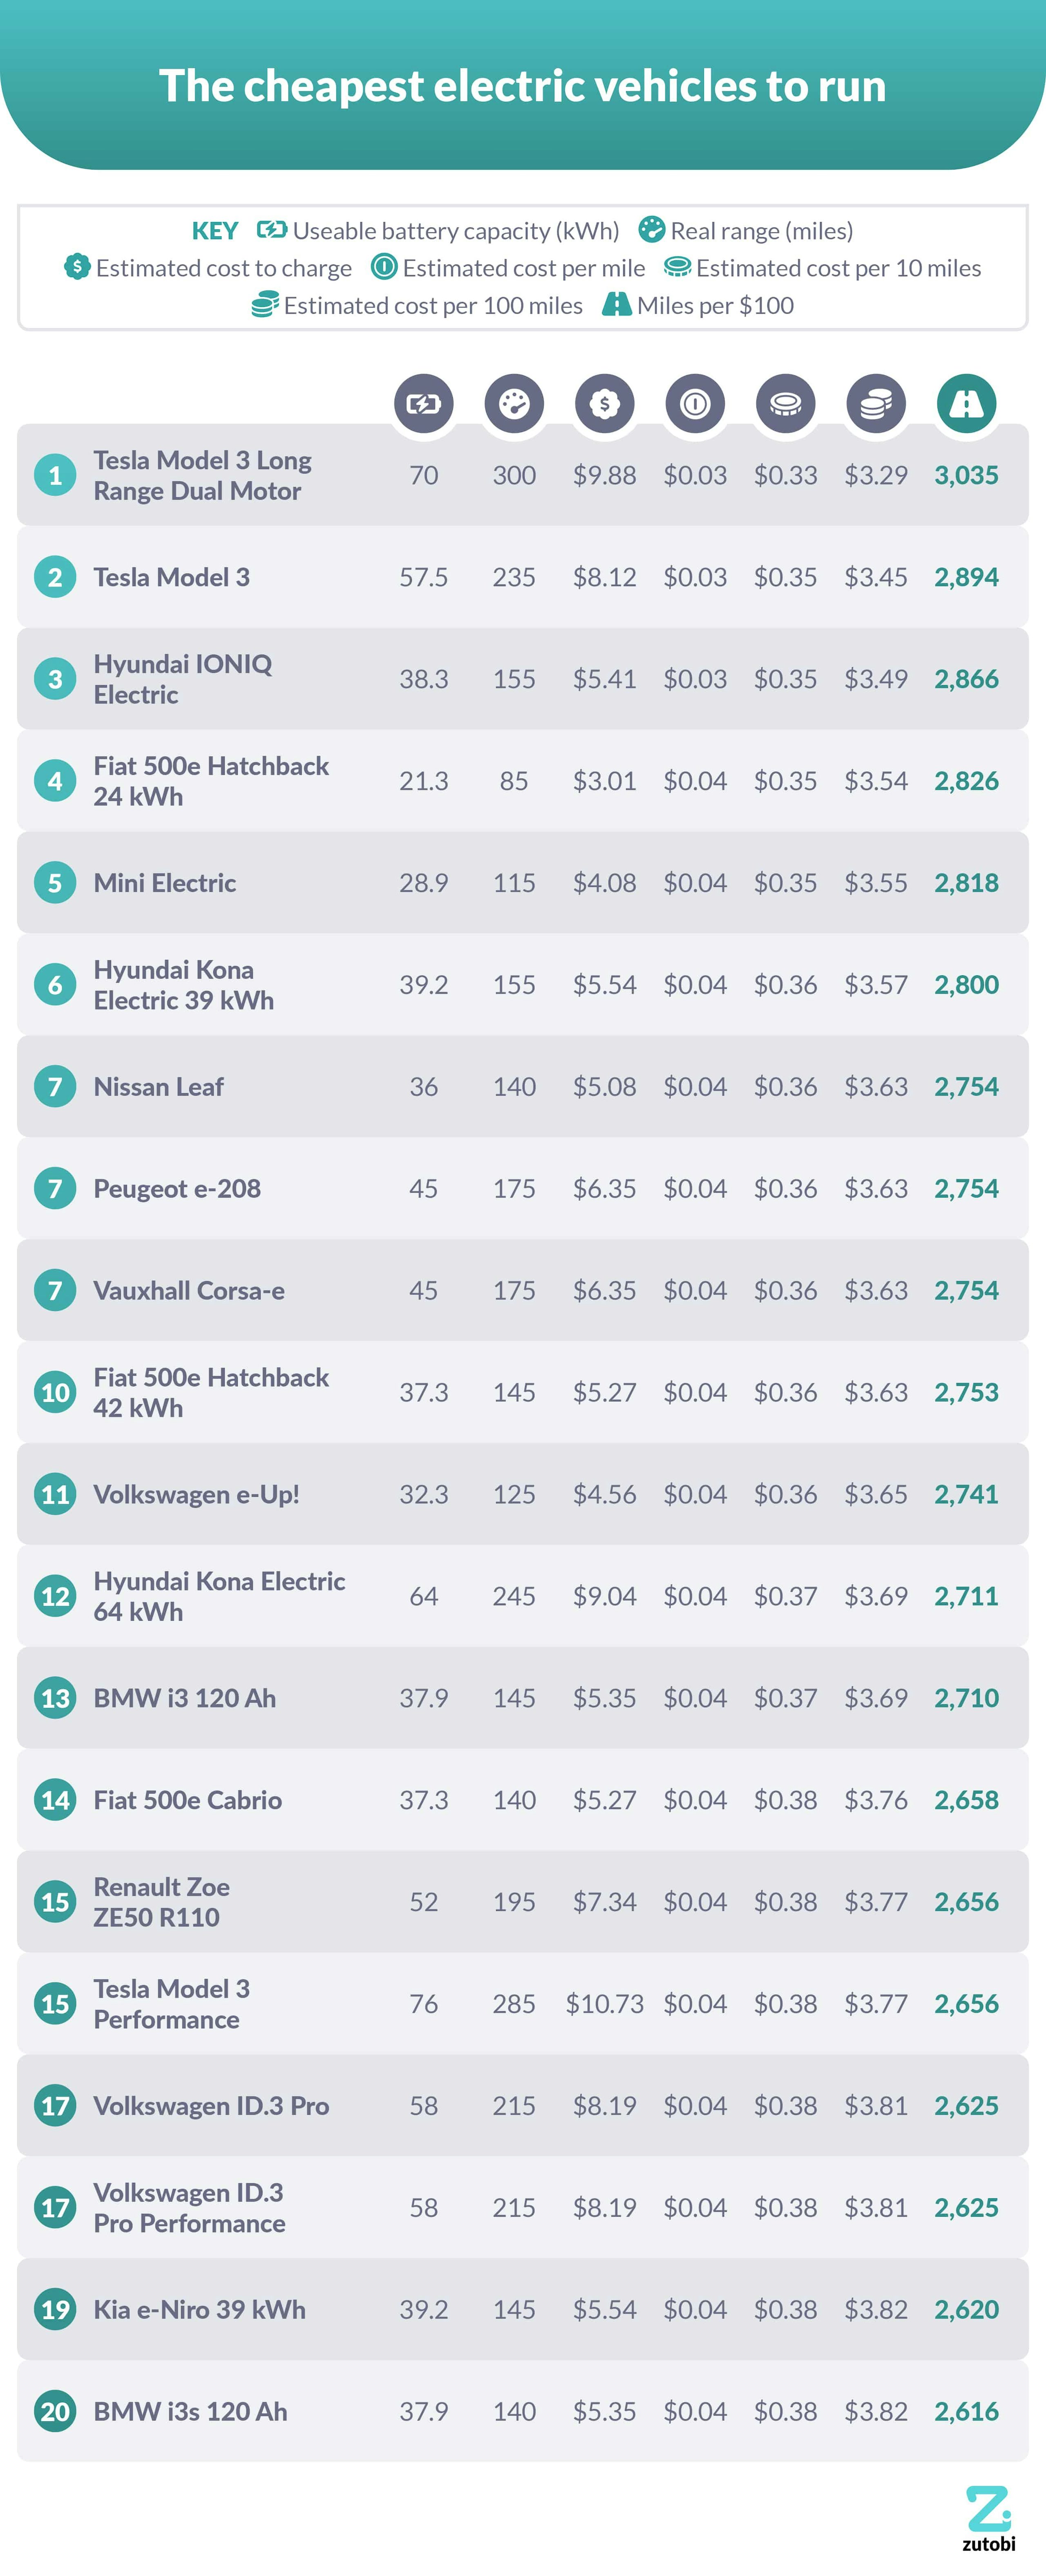This screenshot has width=1046, height=2576.
Task: Click the cost per mile coin column icon
Action: pos(695,404)
